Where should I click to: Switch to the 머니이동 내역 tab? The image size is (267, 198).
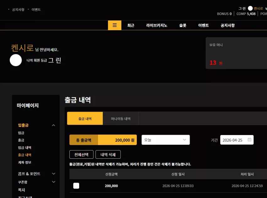coord(121,118)
